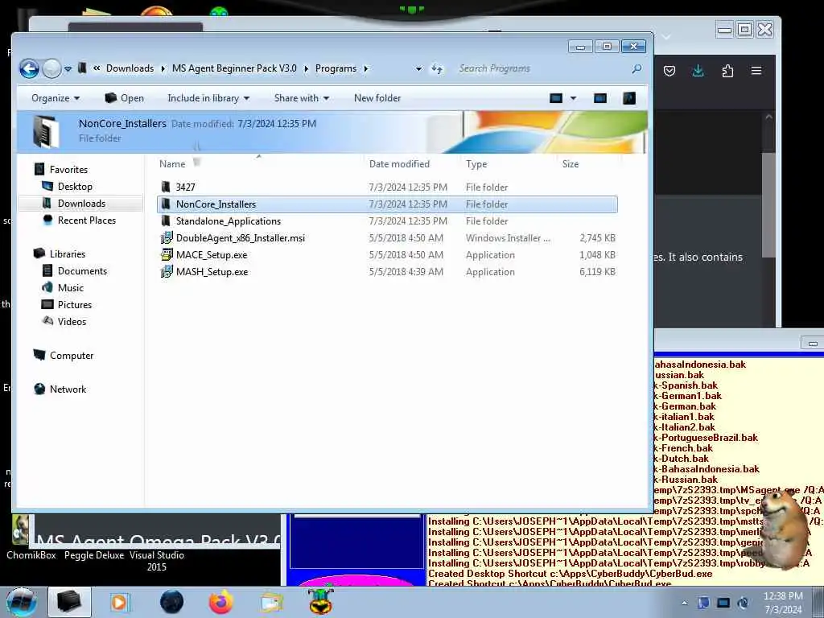
Task: Click the Peggle Deluxe desktop shortcut
Action: coord(94,555)
